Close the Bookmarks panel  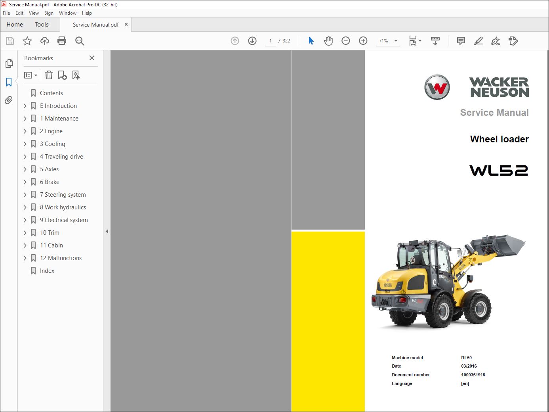(92, 58)
